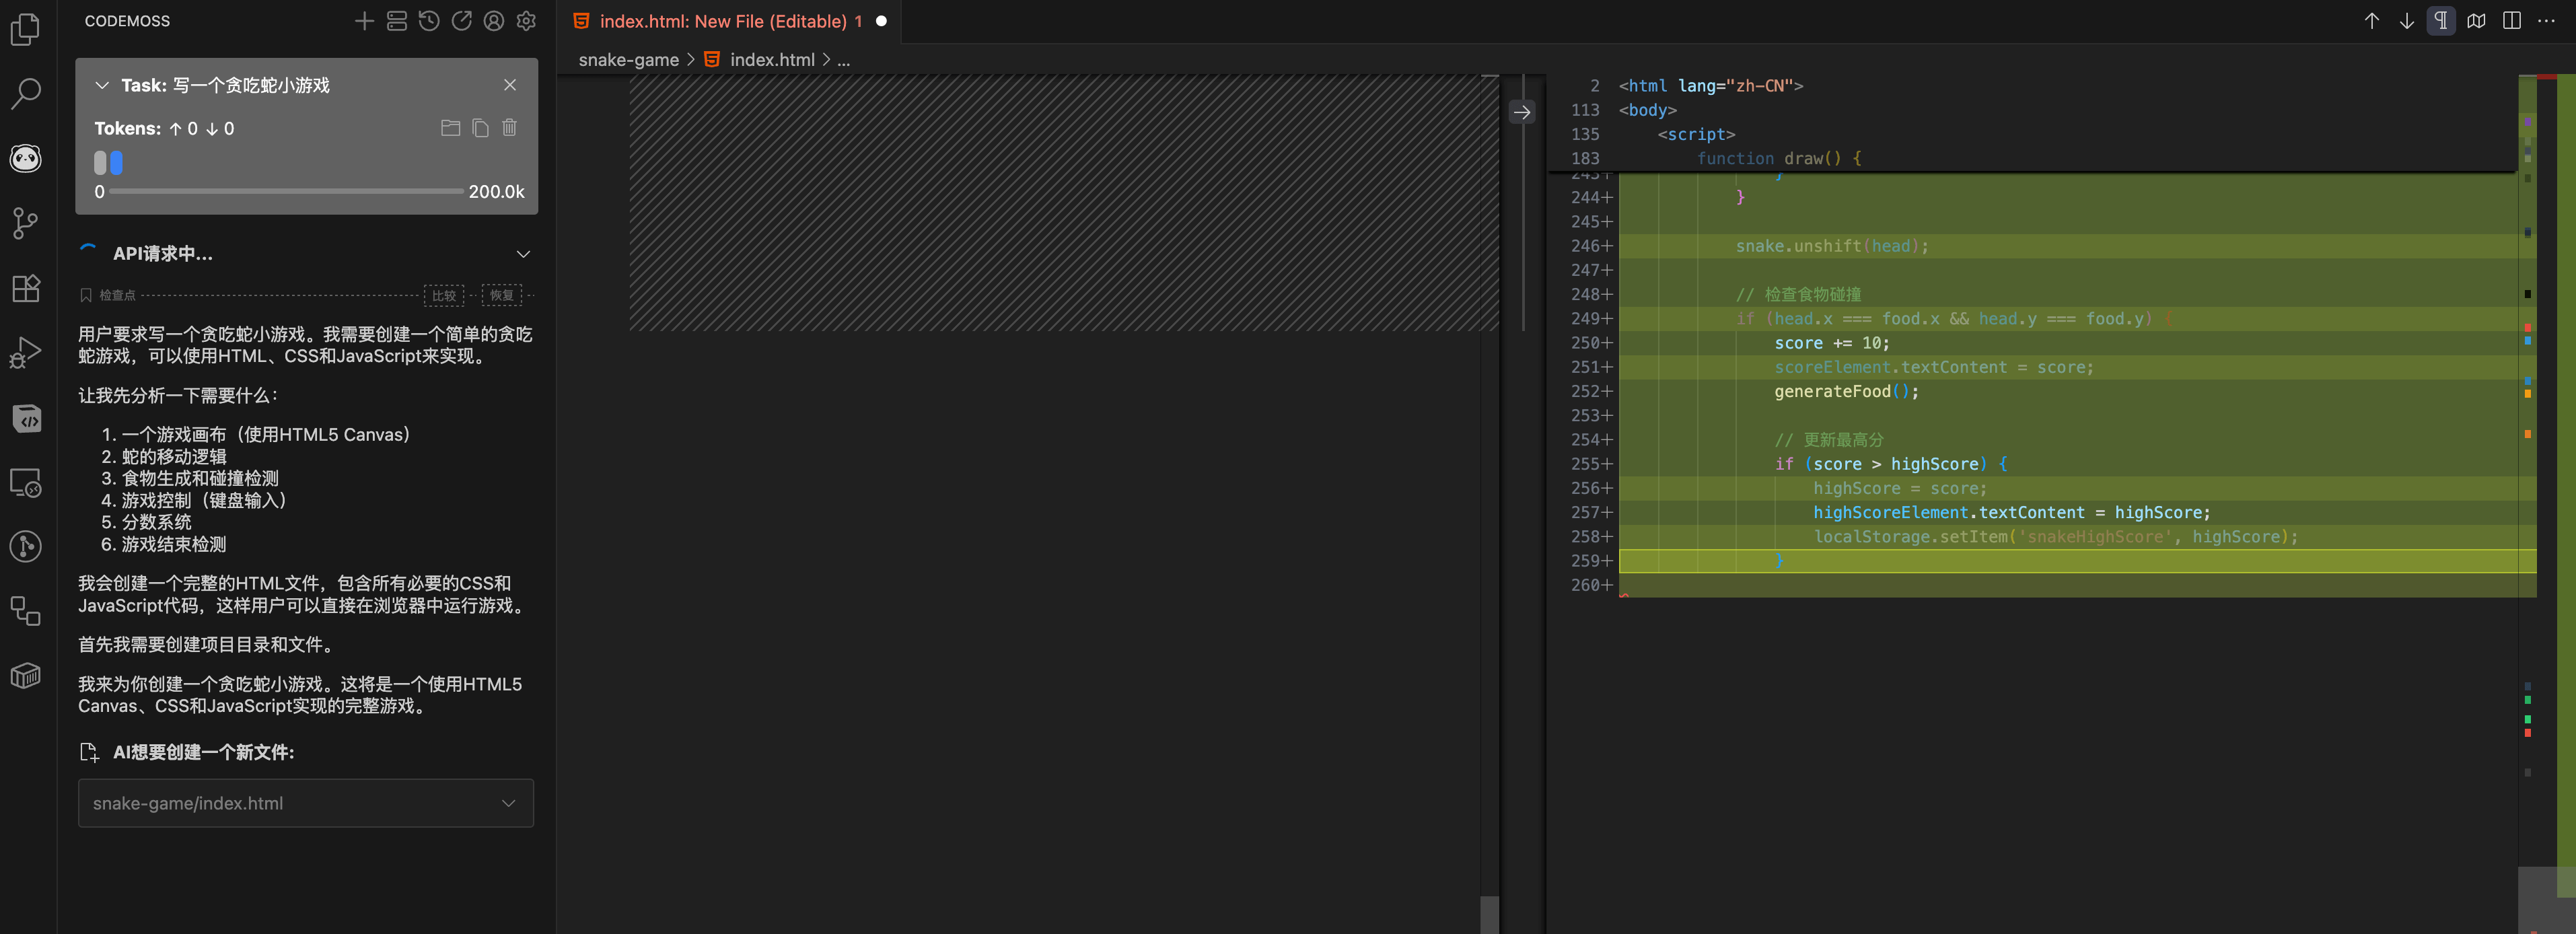Click sticky scroll line <body>
Screen dimensions: 2576x934
(x=1648, y=110)
